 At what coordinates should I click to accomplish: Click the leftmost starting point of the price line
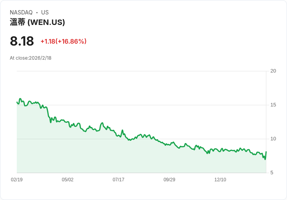17,102
